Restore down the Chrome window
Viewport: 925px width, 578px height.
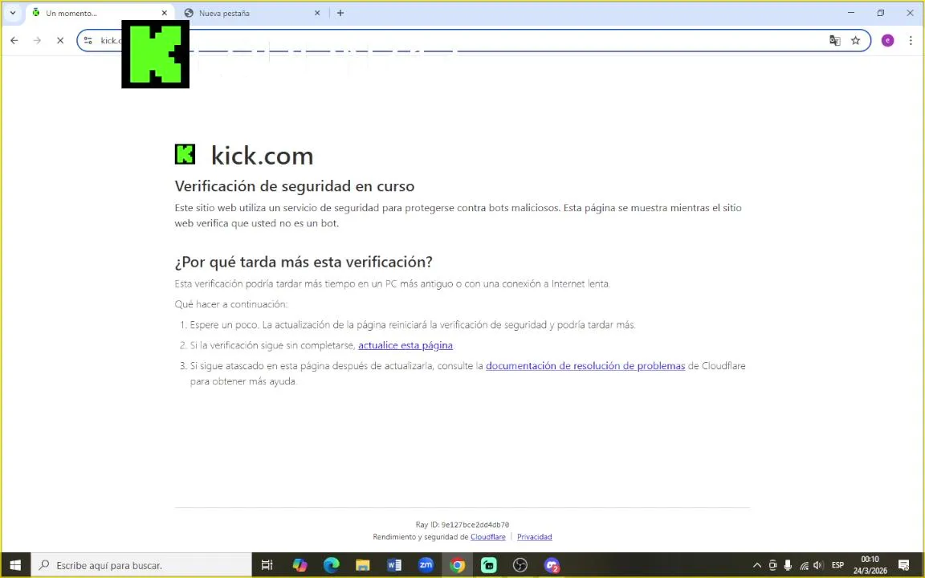click(x=881, y=12)
